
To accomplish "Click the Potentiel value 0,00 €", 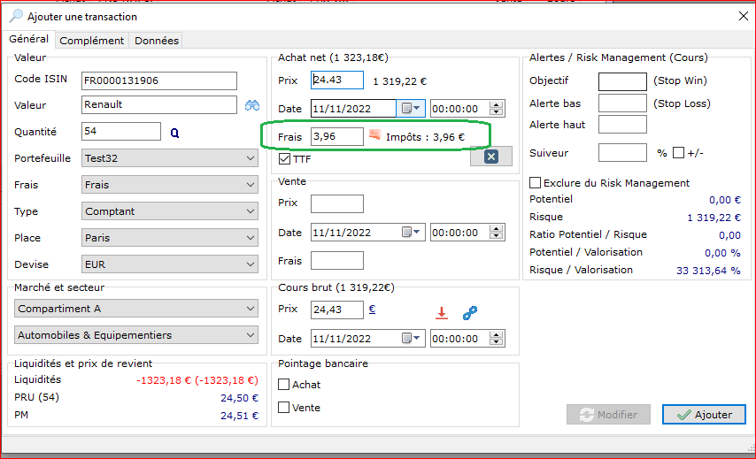I will (x=725, y=200).
